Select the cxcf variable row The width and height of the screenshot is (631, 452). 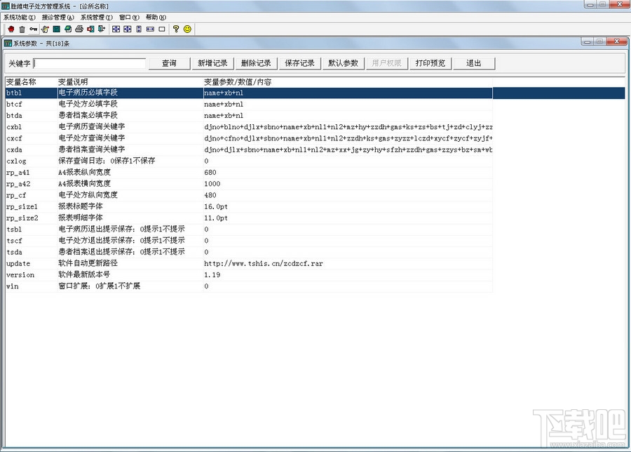249,138
